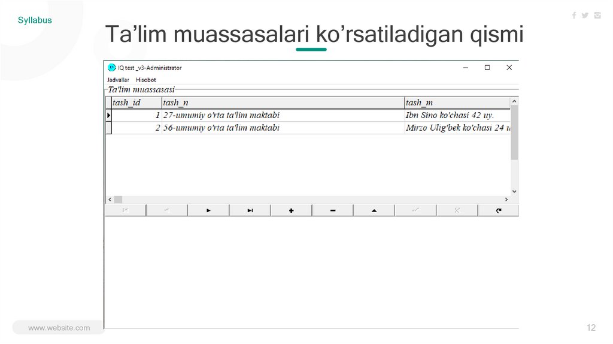Image resolution: width=613 pixels, height=344 pixels.
Task: Click the tash_m column header
Action: (457, 102)
